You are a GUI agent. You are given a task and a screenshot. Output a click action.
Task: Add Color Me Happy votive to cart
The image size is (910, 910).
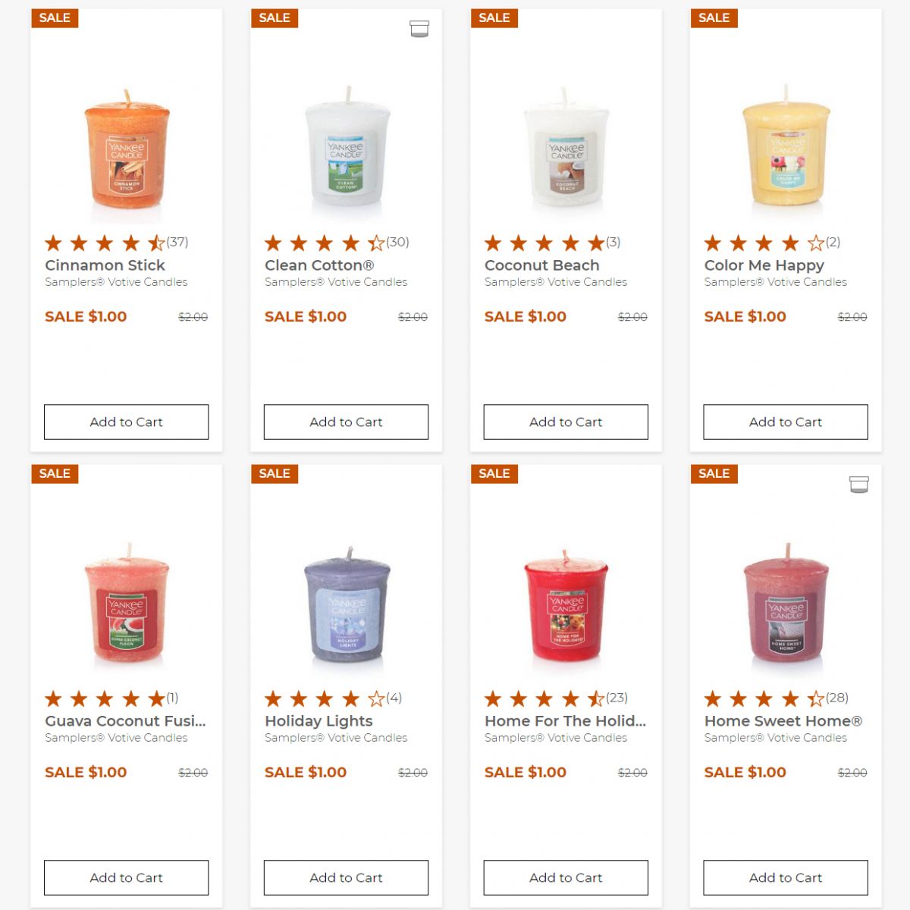[786, 422]
